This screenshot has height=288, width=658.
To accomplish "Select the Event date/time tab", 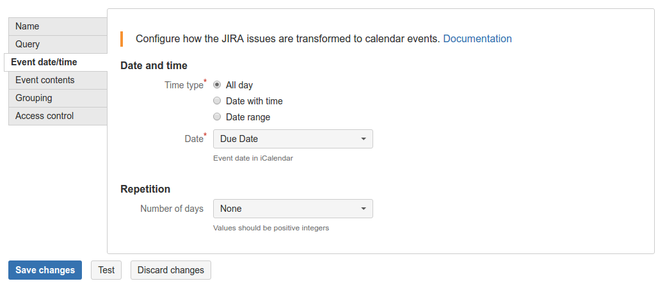I will tap(56, 62).
